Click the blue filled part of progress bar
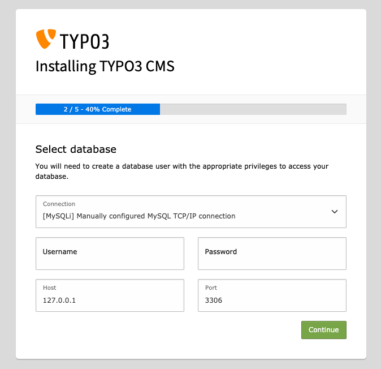Image resolution: width=381 pixels, height=369 pixels. pyautogui.click(x=98, y=109)
